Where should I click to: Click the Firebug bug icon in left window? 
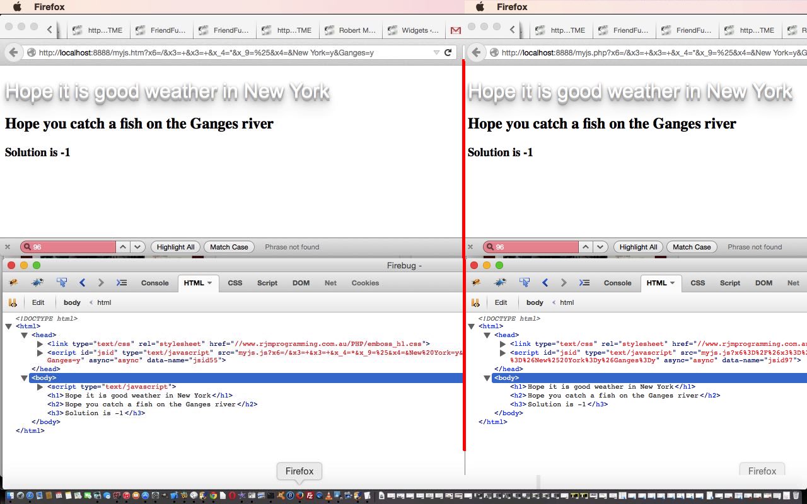click(x=13, y=283)
